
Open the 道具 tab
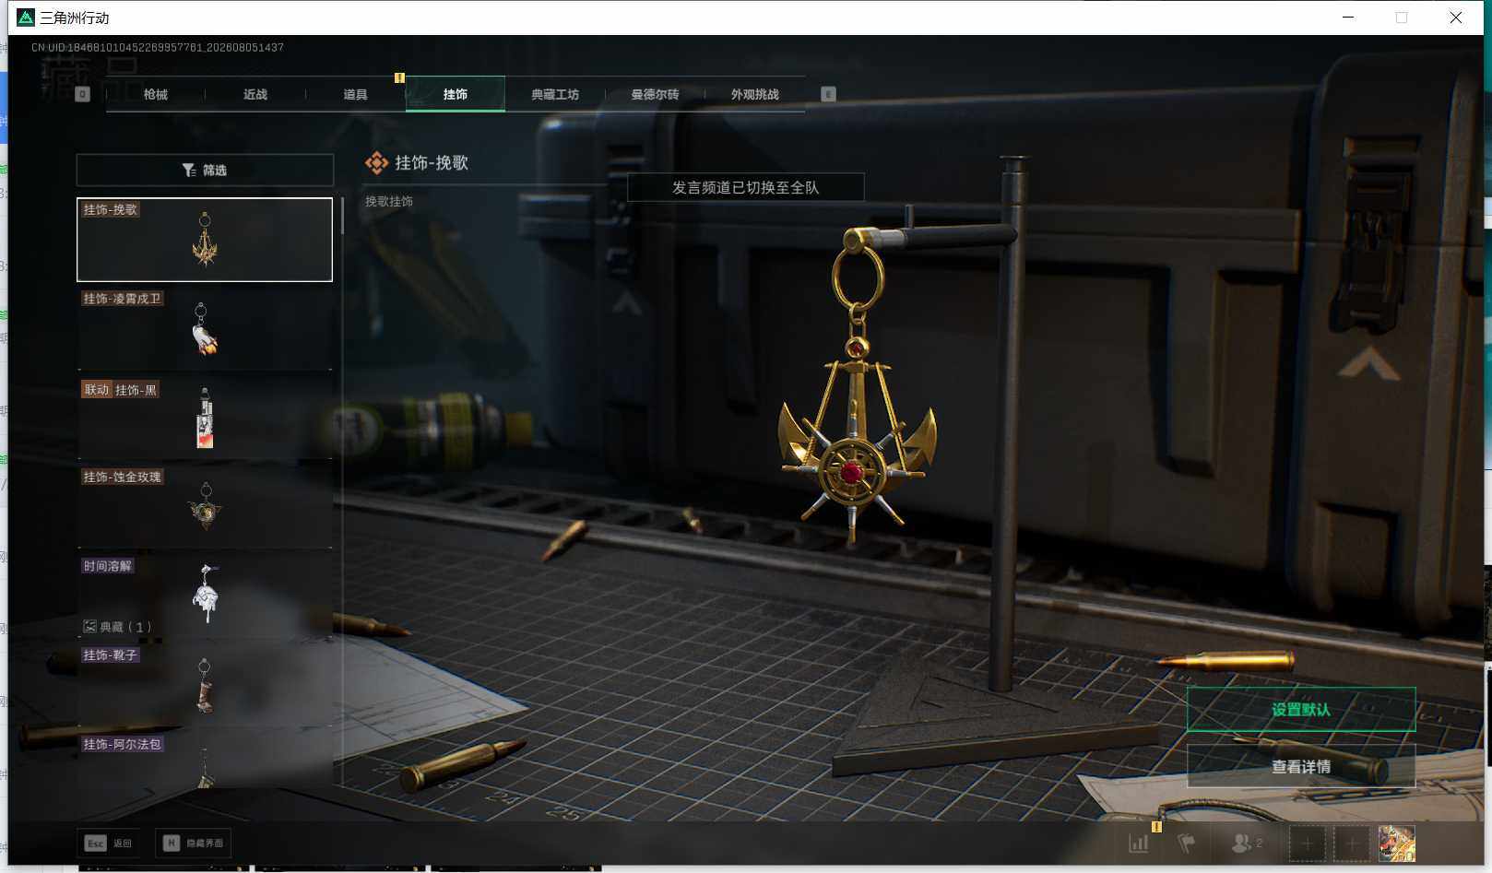pyautogui.click(x=355, y=94)
